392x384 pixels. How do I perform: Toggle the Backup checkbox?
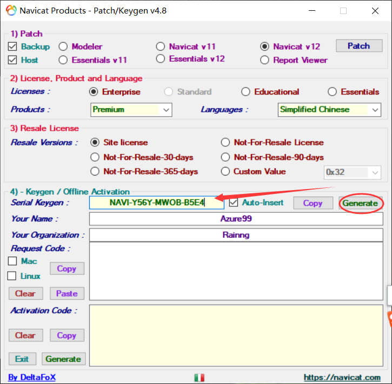point(12,46)
